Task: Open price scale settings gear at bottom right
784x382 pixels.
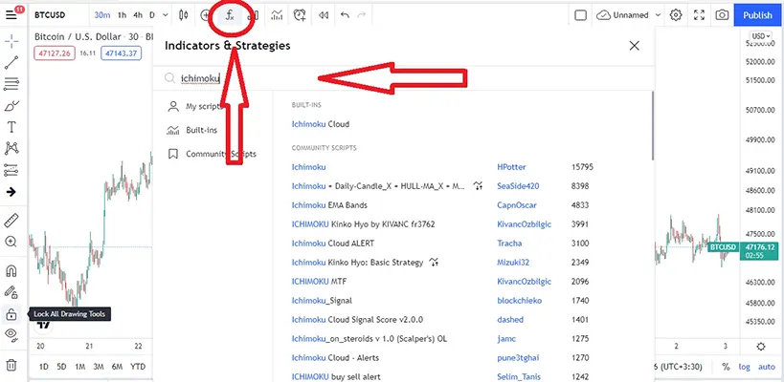Action: [760, 347]
